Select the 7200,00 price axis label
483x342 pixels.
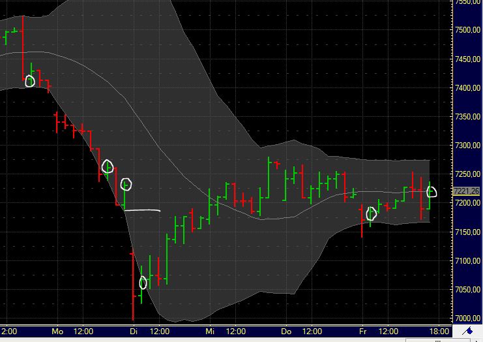(467, 203)
